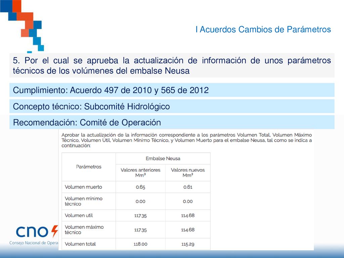Image resolution: width=344 pixels, height=258 pixels.
Task: Select 'Cumplimiento: Acuerdo 497 de 2010' line
Action: 172,90
